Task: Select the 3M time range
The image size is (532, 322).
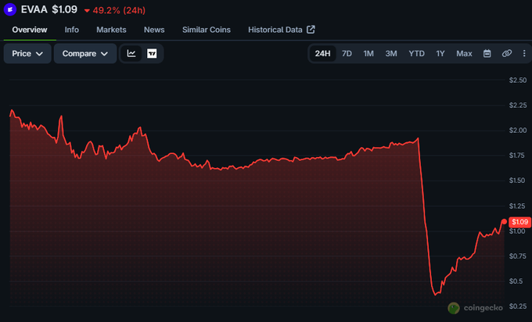Action: (391, 54)
